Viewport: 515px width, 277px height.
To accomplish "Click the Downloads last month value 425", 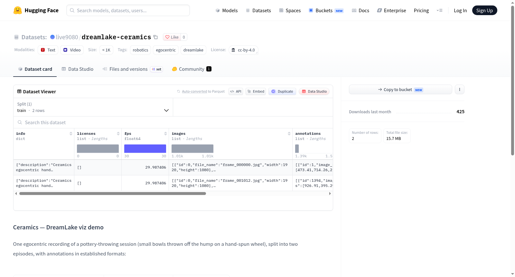I will click(460, 112).
